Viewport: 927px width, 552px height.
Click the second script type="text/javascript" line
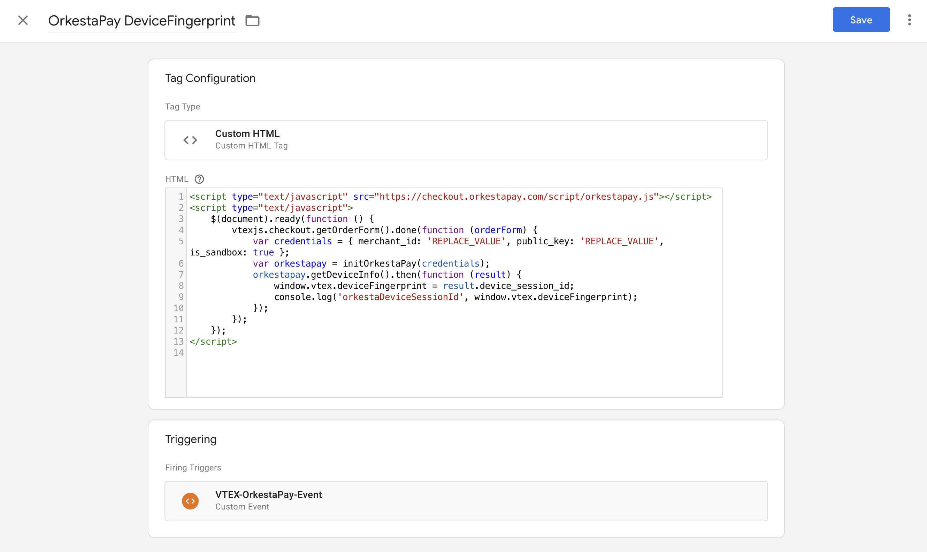click(x=271, y=208)
